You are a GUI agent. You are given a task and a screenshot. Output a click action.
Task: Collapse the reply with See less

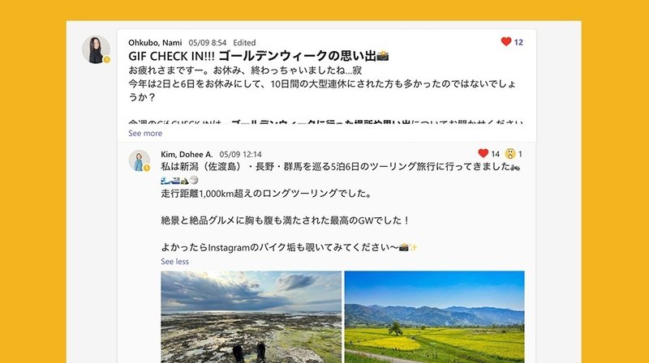tap(174, 261)
